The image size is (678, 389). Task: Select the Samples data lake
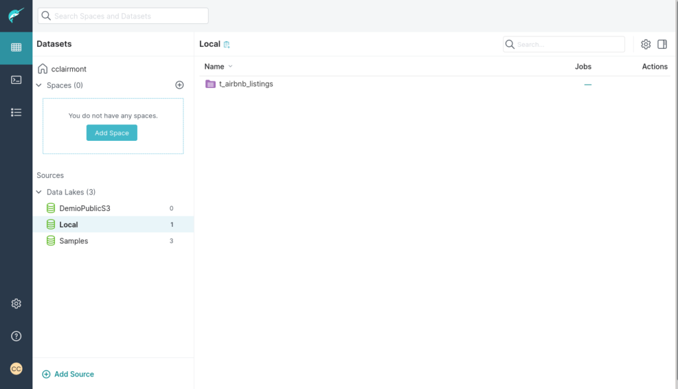(73, 241)
